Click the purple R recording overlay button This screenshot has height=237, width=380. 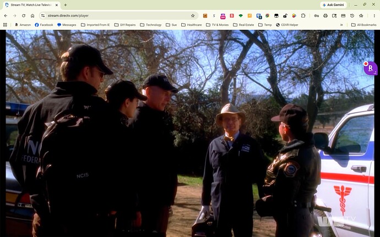tap(370, 68)
